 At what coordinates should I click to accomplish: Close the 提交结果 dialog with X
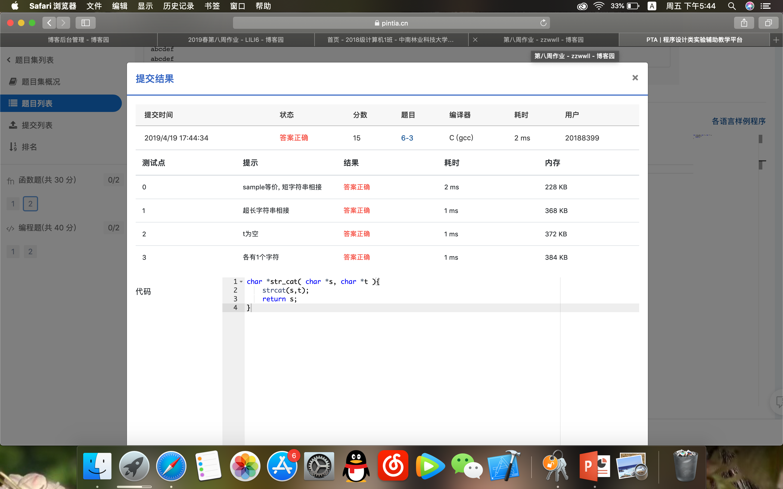pyautogui.click(x=635, y=78)
